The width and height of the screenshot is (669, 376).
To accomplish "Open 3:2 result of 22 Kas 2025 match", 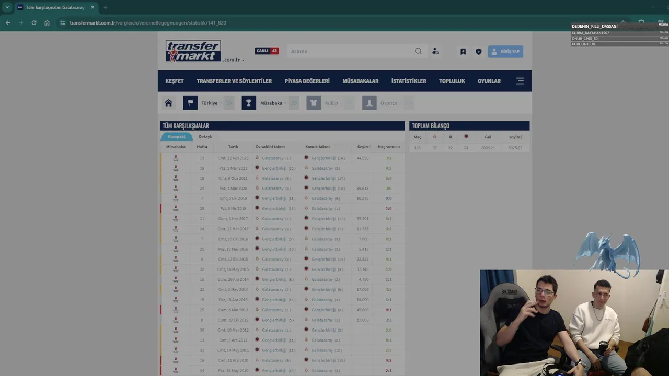I will tap(388, 158).
